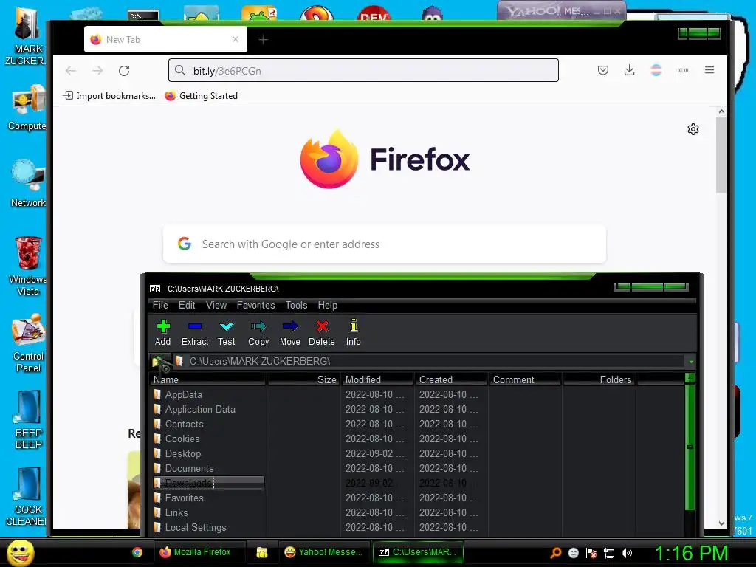This screenshot has height=567, width=756.
Task: Click the Firefox URL address bar
Action: (363, 70)
